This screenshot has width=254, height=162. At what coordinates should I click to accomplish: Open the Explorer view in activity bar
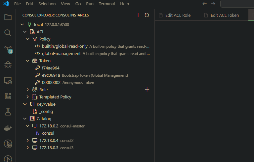[x=8, y=17]
